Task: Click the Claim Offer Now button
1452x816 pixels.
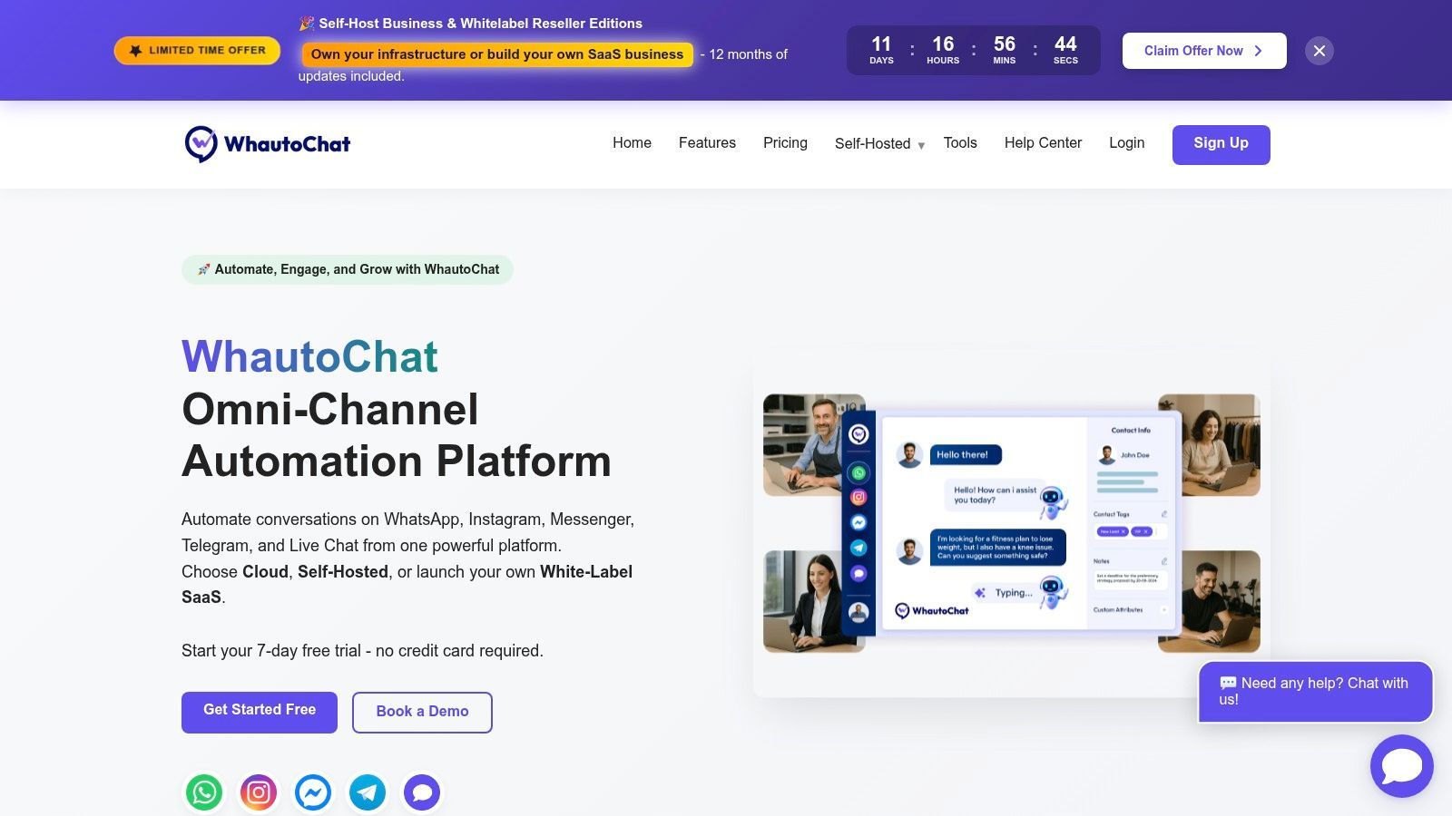Action: click(1204, 51)
